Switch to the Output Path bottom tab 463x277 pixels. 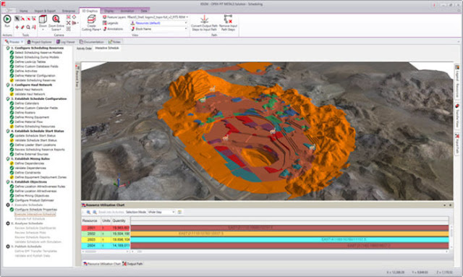132,264
